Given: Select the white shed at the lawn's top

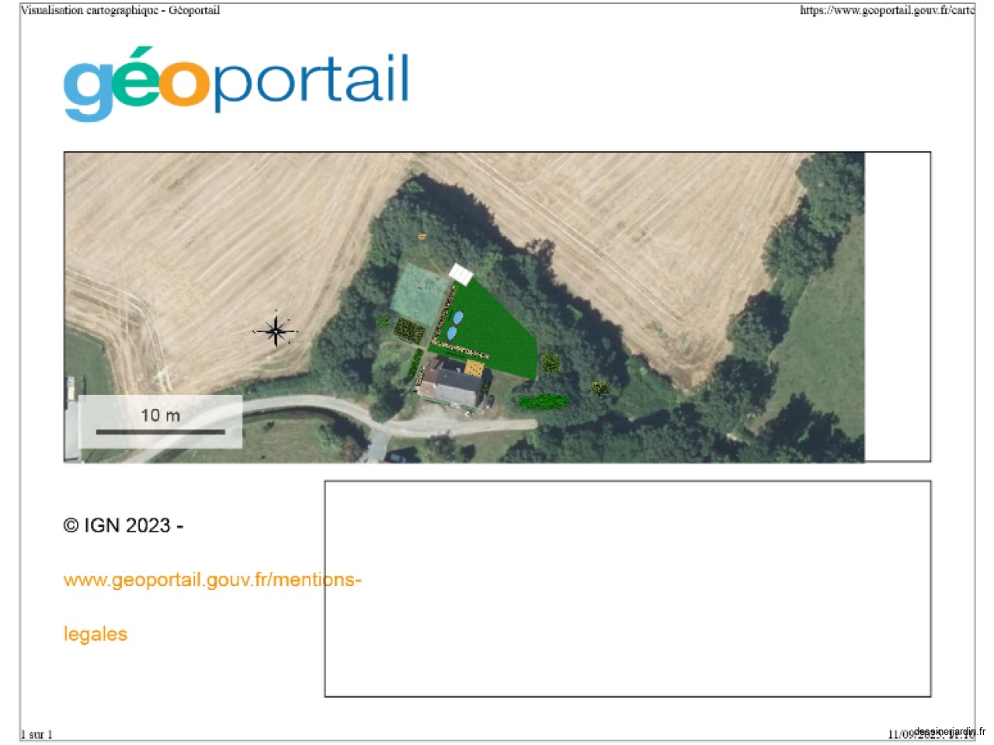Looking at the screenshot, I should point(461,274).
